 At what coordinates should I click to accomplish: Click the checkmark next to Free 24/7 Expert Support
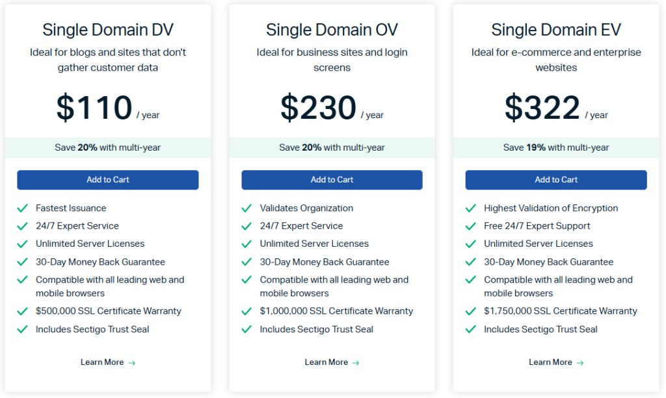click(x=470, y=226)
